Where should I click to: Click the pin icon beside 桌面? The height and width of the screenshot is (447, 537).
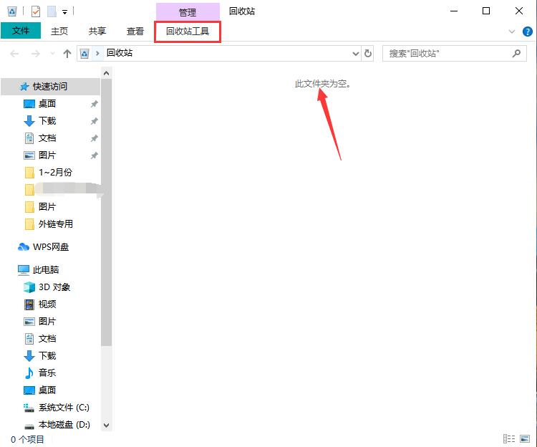(95, 104)
